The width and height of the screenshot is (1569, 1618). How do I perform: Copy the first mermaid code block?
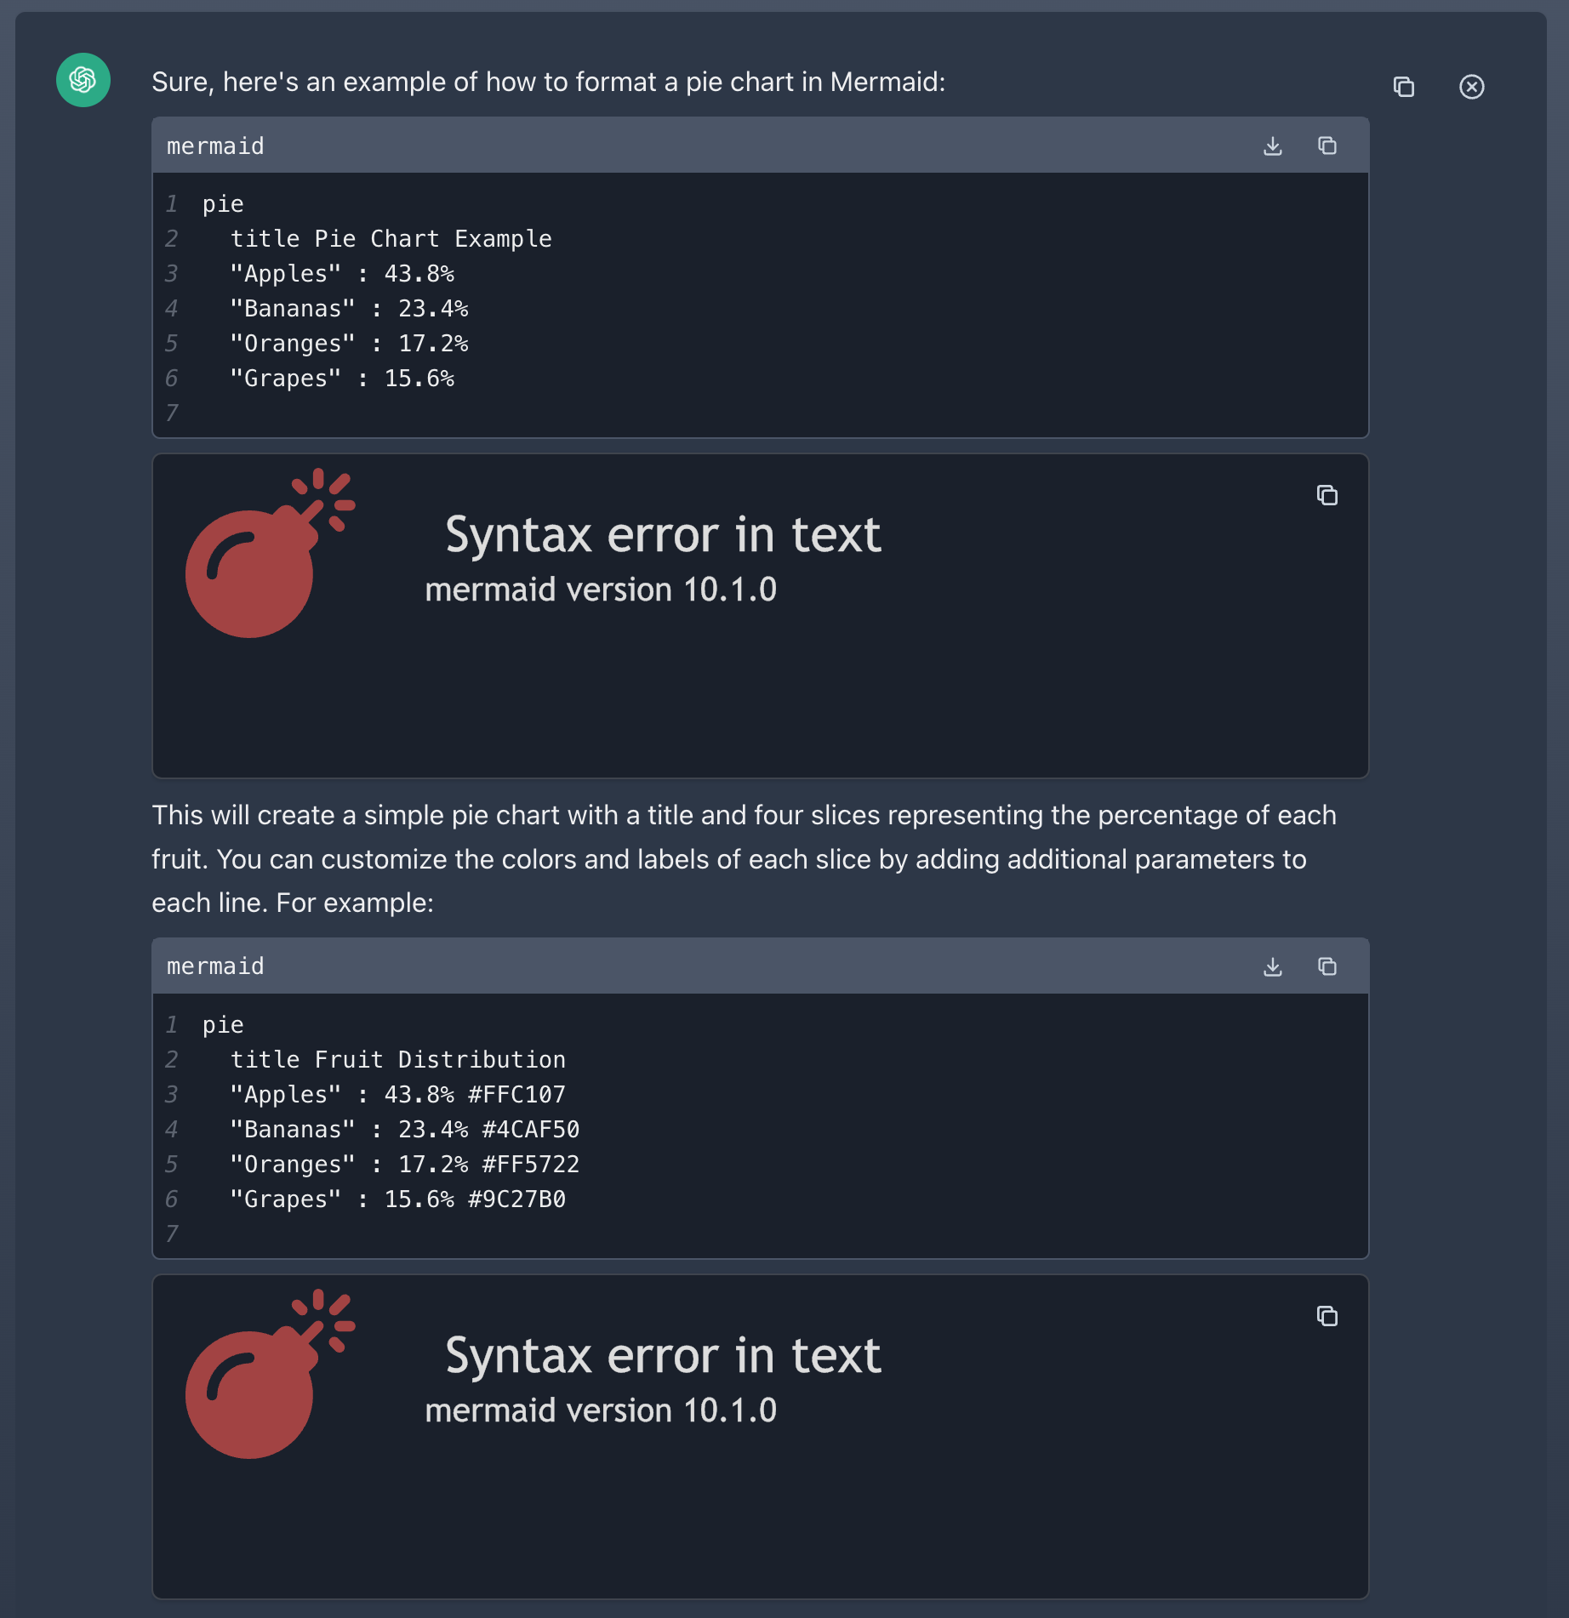tap(1327, 146)
